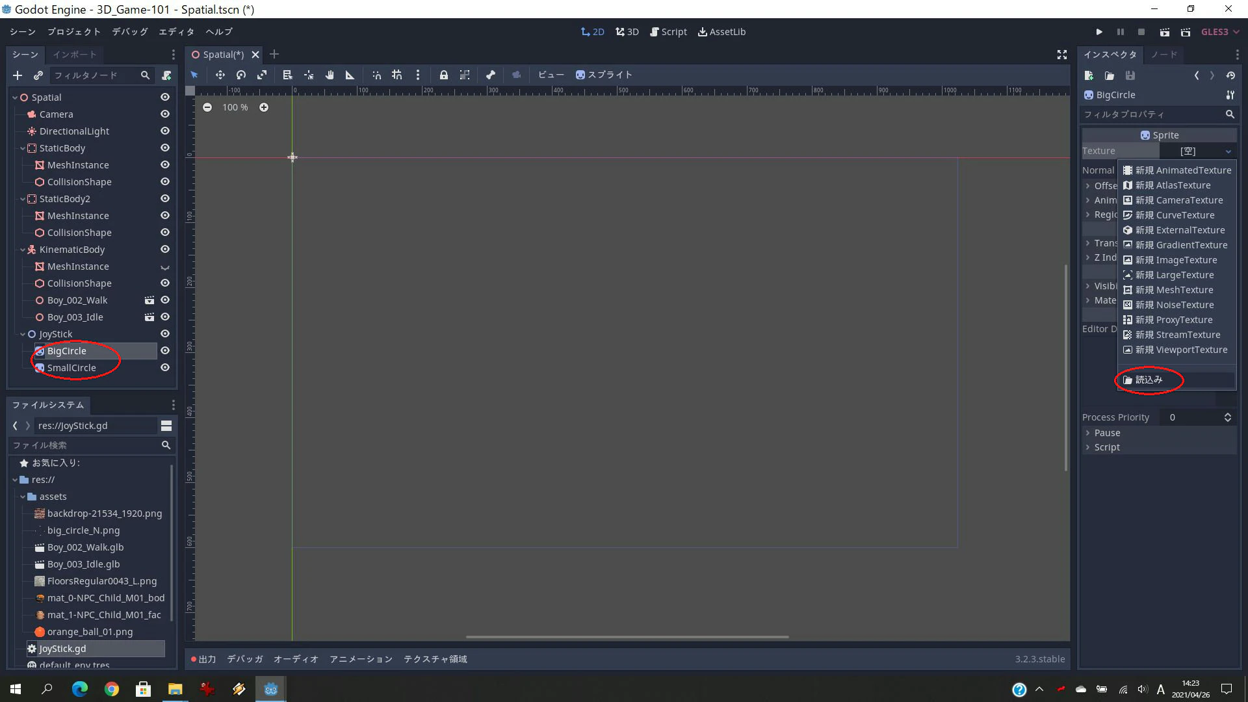Collapse the JoyStick tree node
The width and height of the screenshot is (1248, 702).
point(23,334)
